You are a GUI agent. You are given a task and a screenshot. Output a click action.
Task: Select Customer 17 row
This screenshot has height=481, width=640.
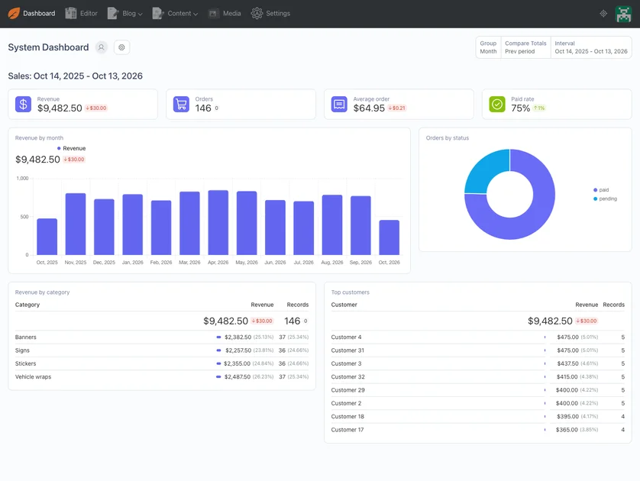pyautogui.click(x=478, y=430)
